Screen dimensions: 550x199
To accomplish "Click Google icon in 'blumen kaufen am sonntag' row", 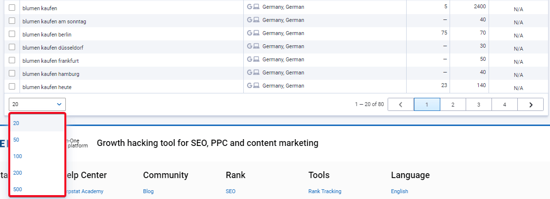I will pos(250,20).
